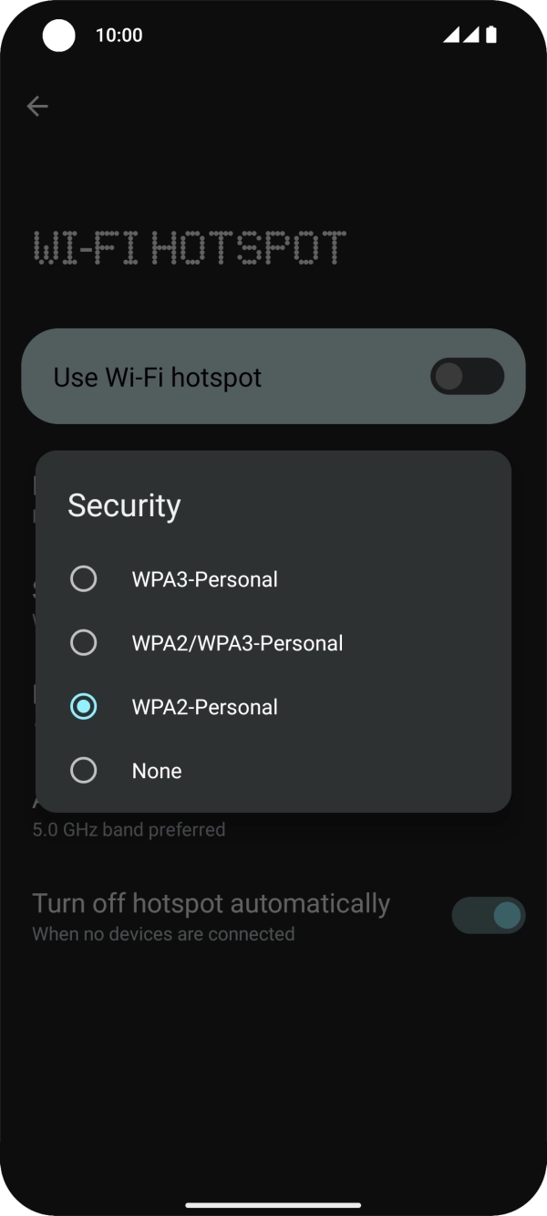The image size is (547, 1216).
Task: Select WPA3-Personal security
Action: [204, 578]
